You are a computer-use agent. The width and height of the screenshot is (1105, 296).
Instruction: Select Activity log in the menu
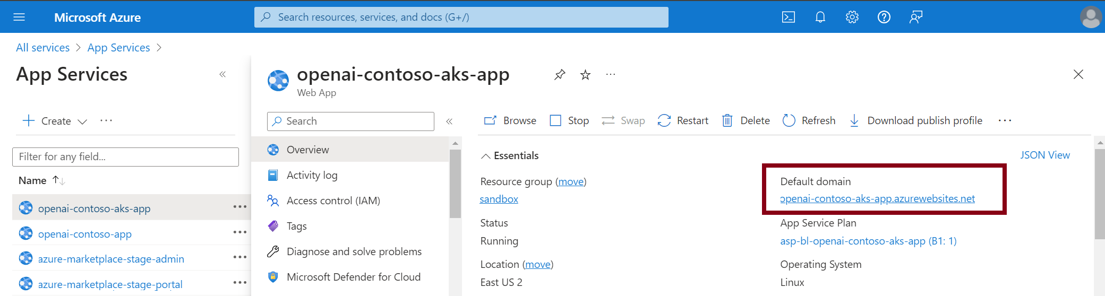(x=312, y=176)
